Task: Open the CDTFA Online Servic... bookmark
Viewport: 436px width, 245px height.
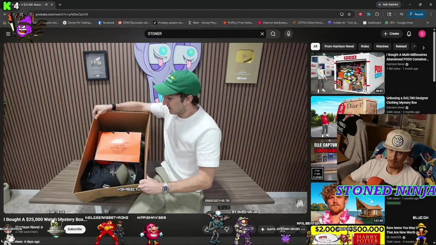Action: point(308,23)
